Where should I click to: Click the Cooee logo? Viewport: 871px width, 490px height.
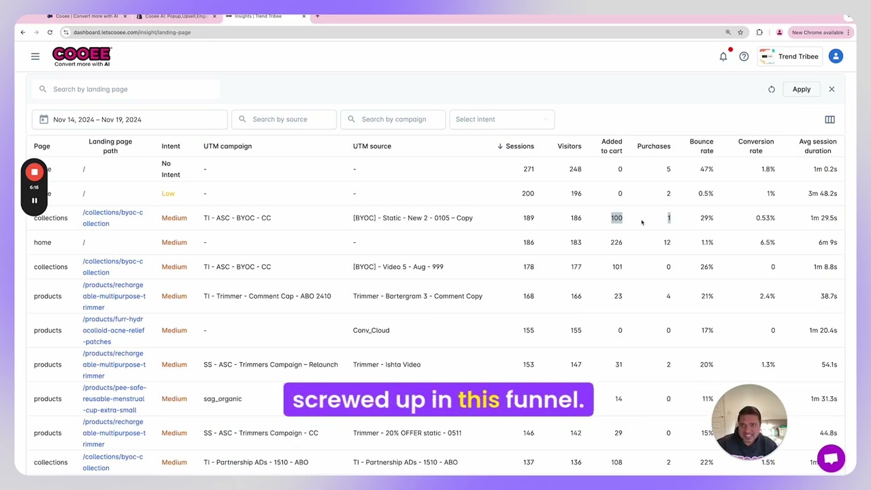(x=82, y=56)
